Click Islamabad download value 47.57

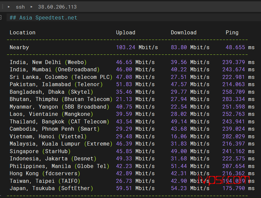tap(179, 84)
